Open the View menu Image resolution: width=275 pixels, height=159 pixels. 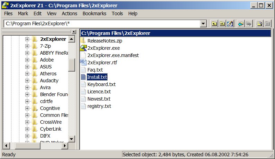pos(52,13)
